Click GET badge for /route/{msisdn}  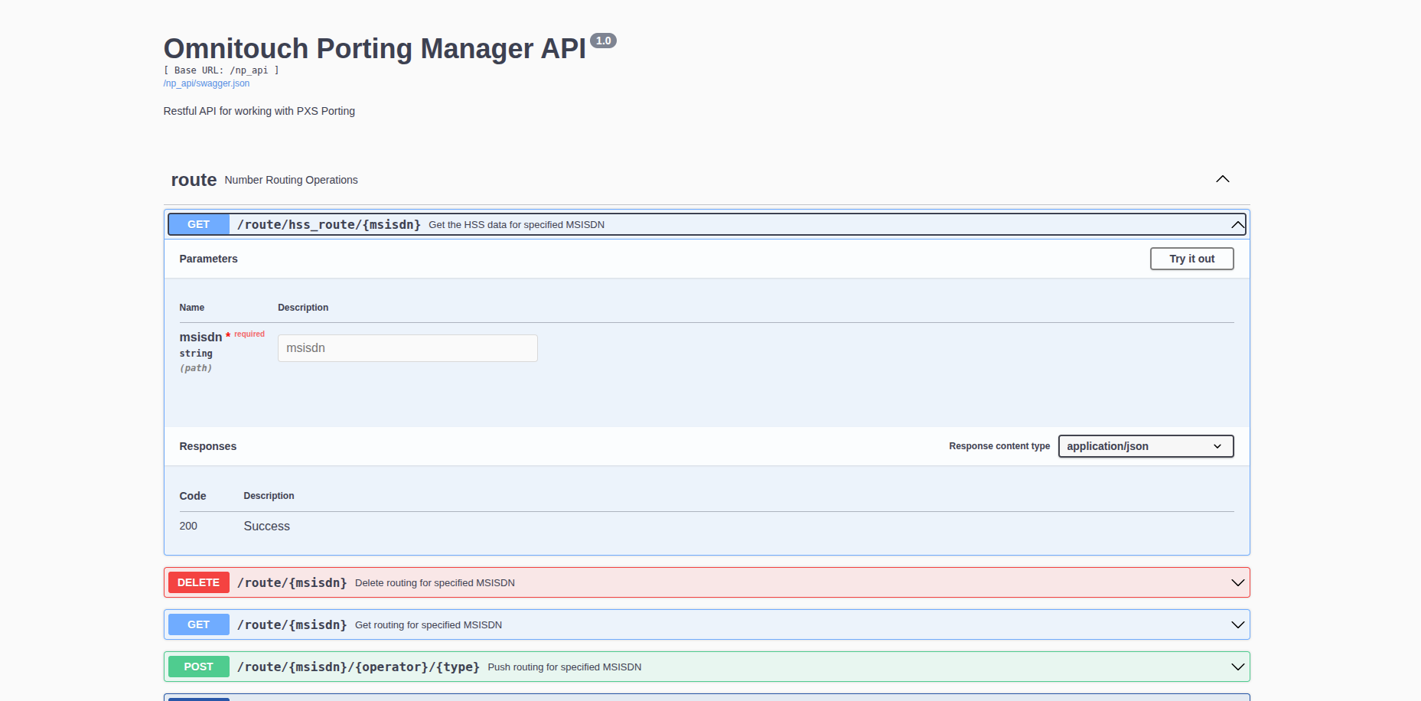[x=199, y=624]
